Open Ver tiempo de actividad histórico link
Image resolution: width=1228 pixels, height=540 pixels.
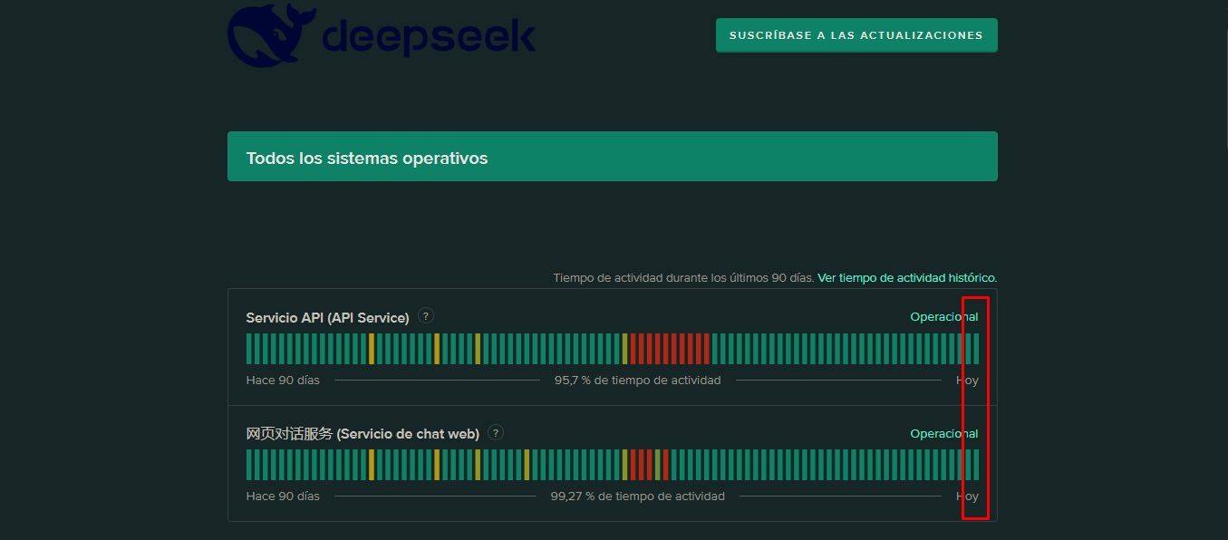coord(907,278)
